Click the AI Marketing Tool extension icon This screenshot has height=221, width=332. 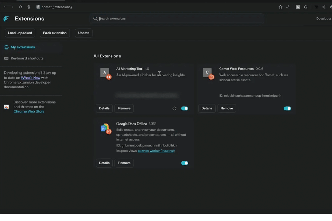tap(105, 73)
